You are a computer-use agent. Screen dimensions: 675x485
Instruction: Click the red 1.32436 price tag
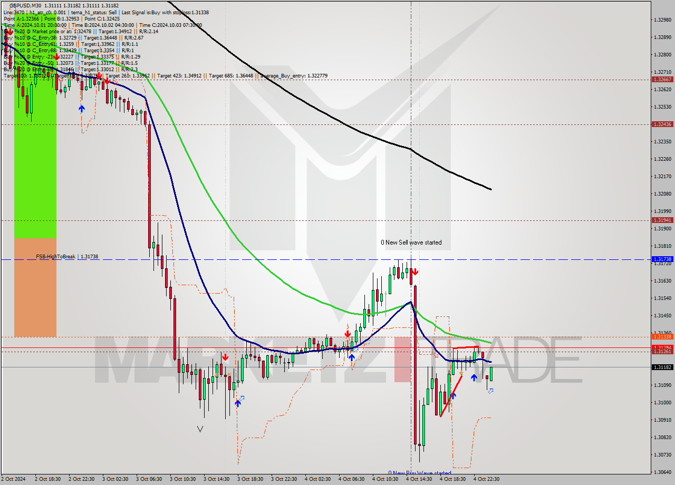coord(662,124)
